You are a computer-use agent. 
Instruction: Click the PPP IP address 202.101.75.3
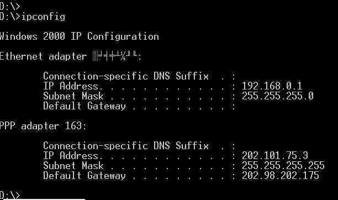click(275, 156)
